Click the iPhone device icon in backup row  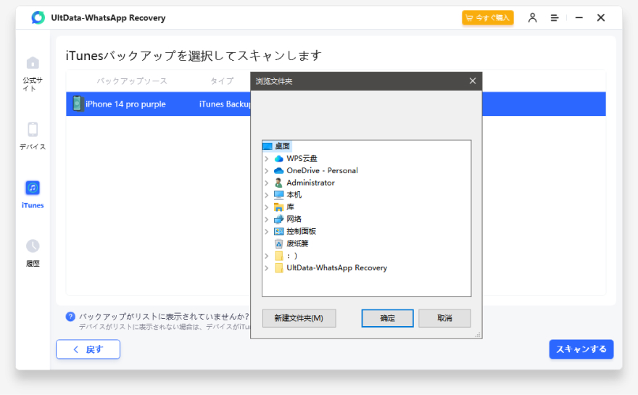[77, 104]
